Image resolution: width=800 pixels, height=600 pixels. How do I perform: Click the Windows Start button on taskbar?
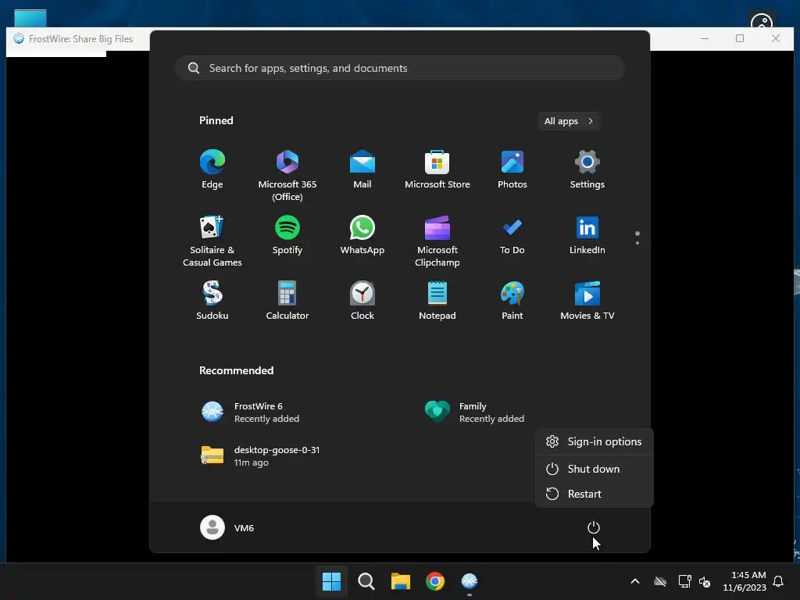[331, 581]
